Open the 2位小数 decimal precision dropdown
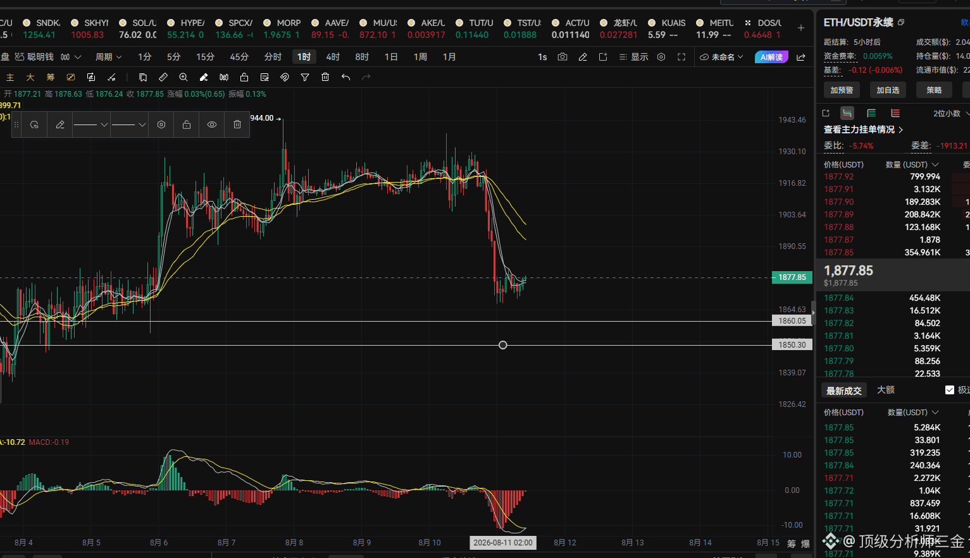Screen dimensions: 970x558 coord(951,113)
